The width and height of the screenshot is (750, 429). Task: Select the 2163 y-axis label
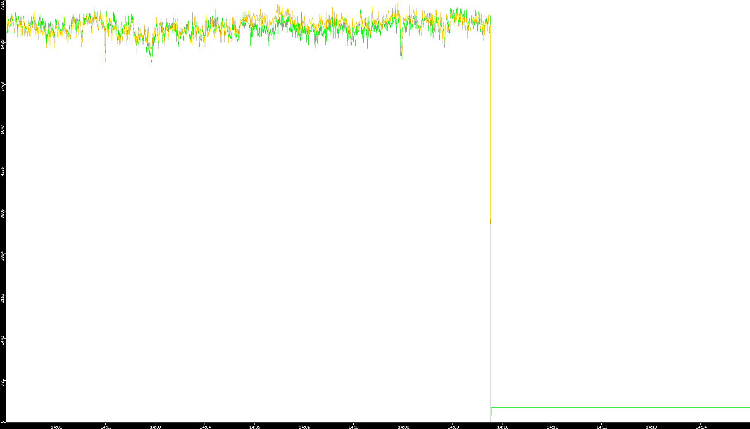[x=2, y=299]
